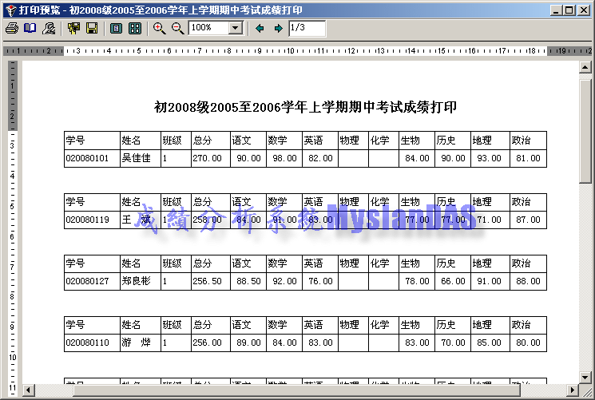Switch to multiple pages view
This screenshot has height=400, width=595.
pos(135,28)
